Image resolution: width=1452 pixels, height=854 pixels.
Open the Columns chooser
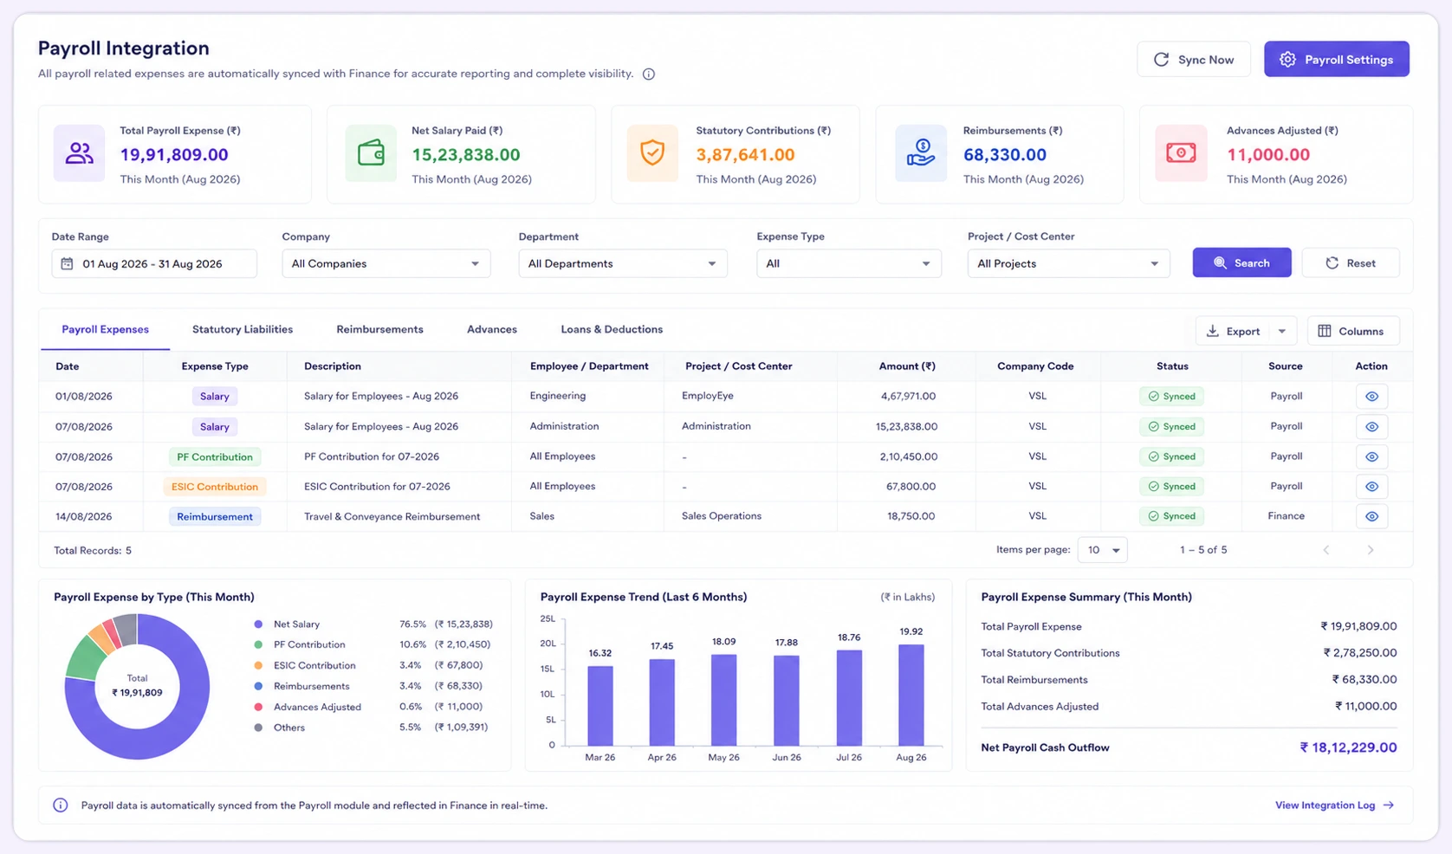tap(1352, 331)
